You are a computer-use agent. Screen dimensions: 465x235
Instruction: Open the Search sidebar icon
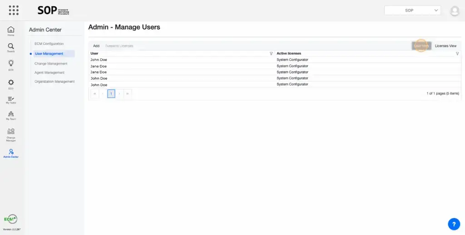click(10, 48)
